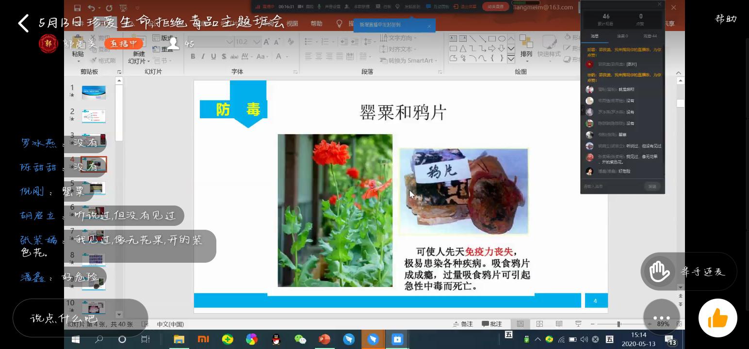
Task: Click the Undo arrow in PowerPoint
Action: coord(91,8)
